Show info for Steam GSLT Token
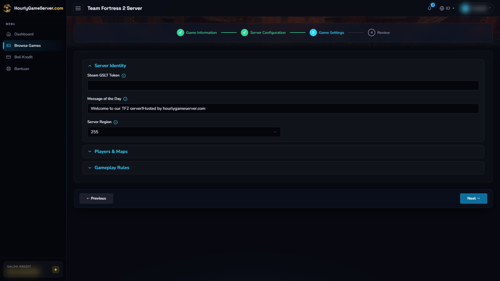This screenshot has width=500, height=281. tap(124, 76)
